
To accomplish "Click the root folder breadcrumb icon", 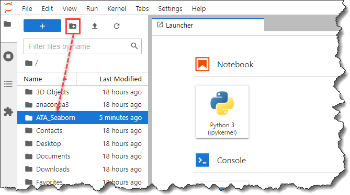I will click(x=29, y=64).
